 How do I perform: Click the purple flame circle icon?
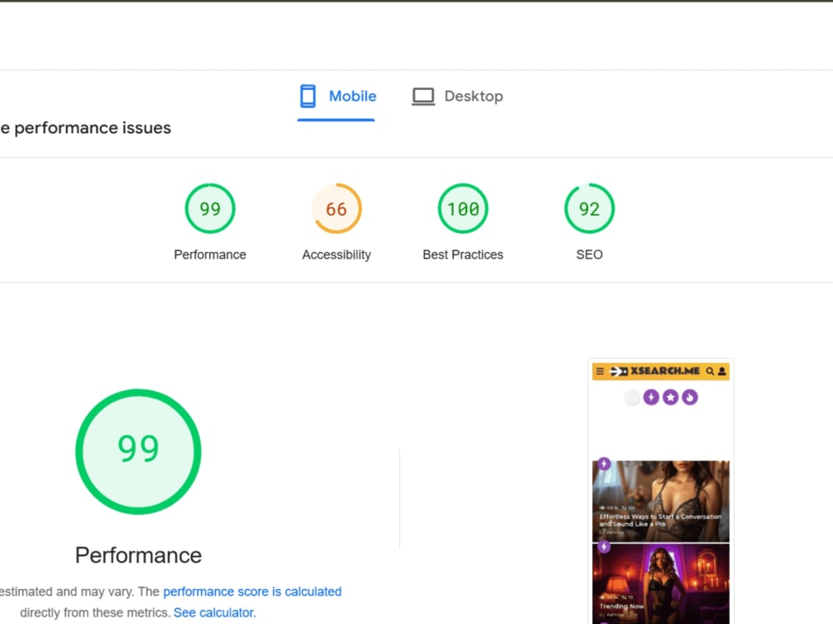click(690, 397)
